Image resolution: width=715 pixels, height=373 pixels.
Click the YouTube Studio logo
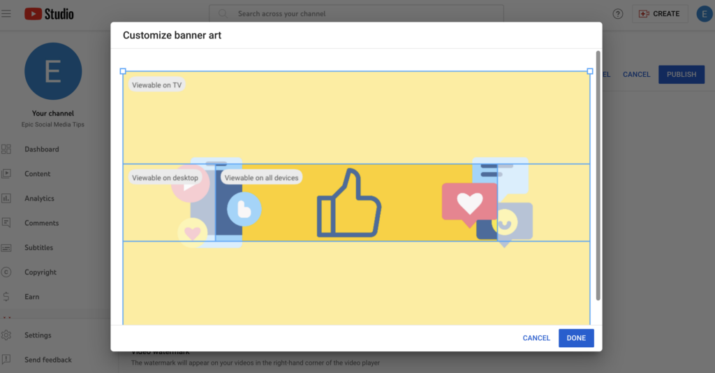pos(50,14)
